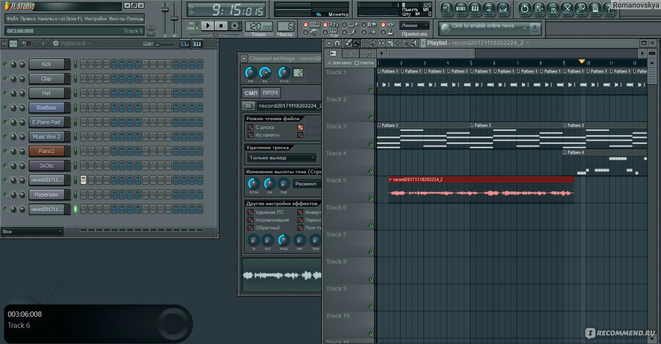The height and width of the screenshot is (344, 661).
Task: Open the piano roll window icon
Action: tap(475, 8)
